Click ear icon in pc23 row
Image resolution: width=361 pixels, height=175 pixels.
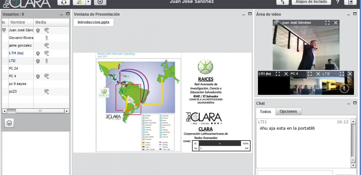(x=47, y=92)
